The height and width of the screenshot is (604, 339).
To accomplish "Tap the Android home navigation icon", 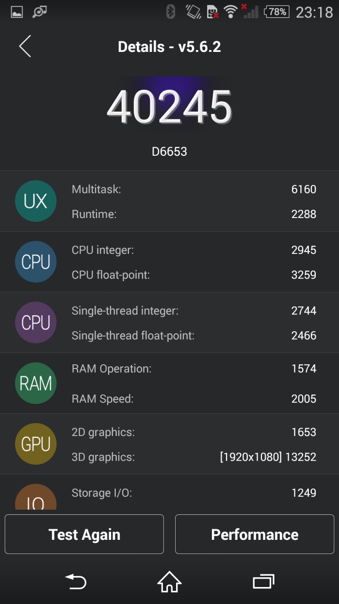I will pyautogui.click(x=169, y=582).
